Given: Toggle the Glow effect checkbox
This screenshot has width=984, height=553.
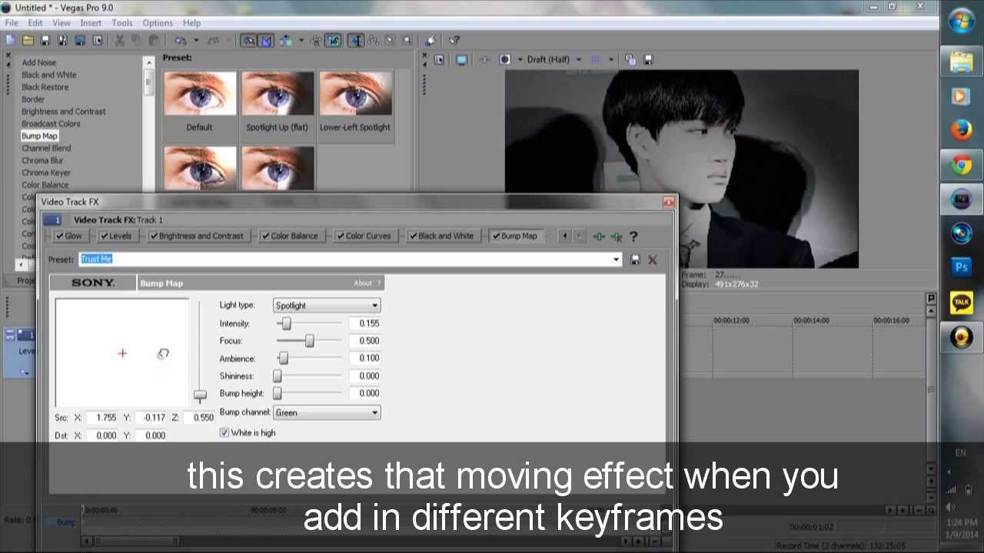Looking at the screenshot, I should point(60,237).
